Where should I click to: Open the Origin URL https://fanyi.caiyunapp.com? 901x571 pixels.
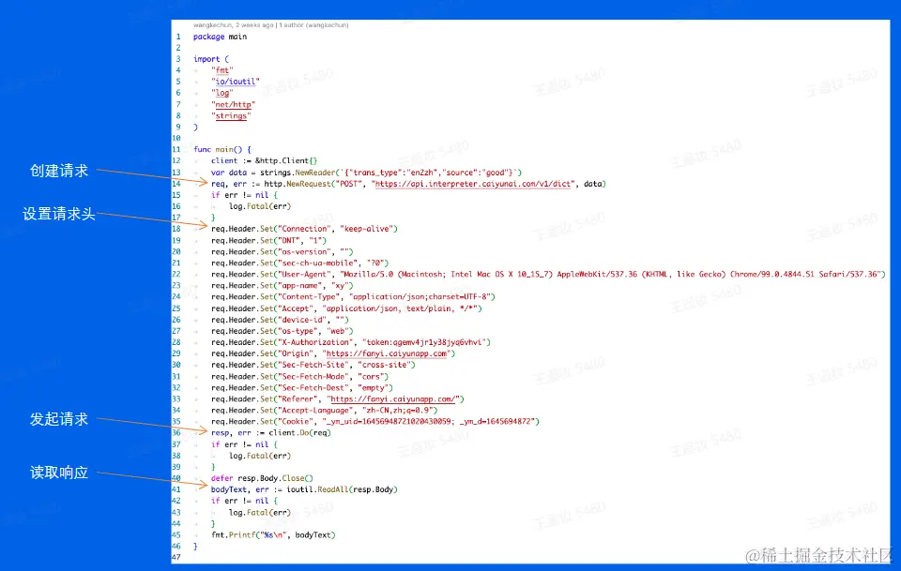coord(389,353)
